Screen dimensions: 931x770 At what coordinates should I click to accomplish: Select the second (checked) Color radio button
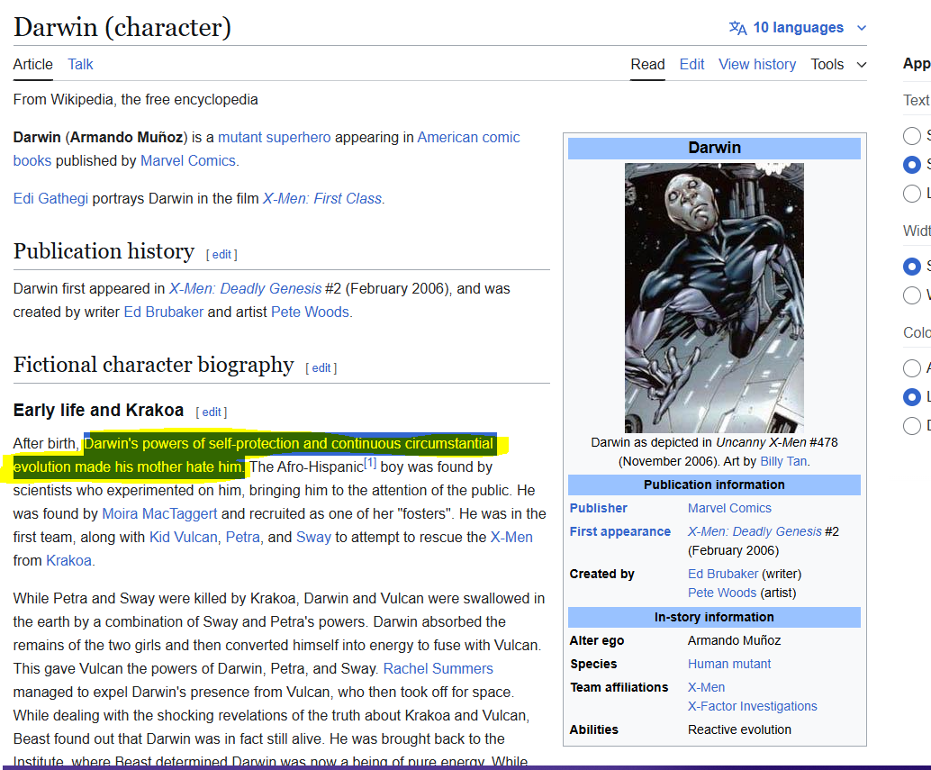click(x=911, y=396)
